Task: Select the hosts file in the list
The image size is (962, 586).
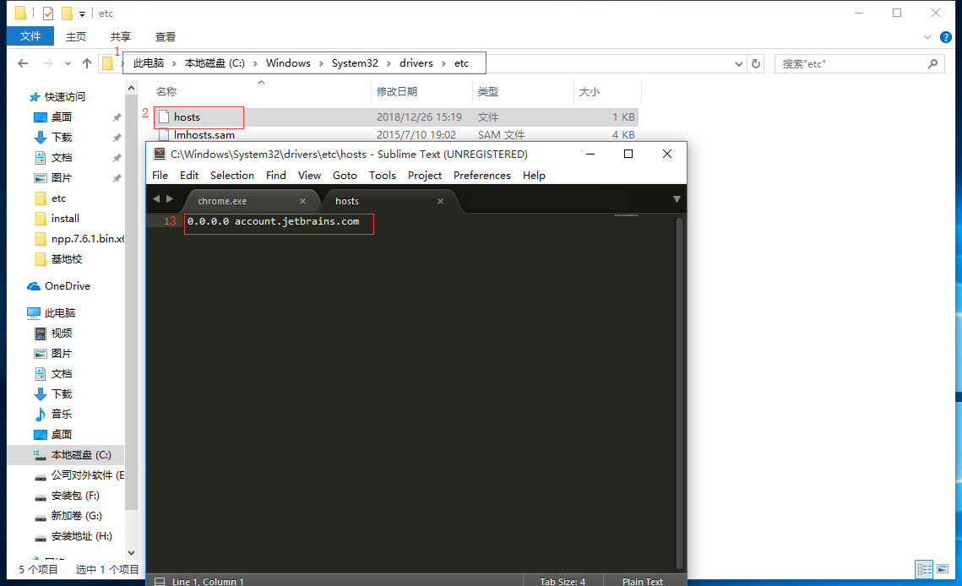Action: [395, 117]
